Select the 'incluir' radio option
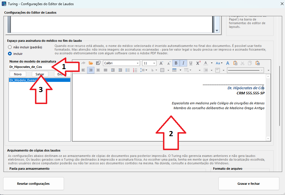This screenshot has height=195, width=285. [x=10, y=53]
